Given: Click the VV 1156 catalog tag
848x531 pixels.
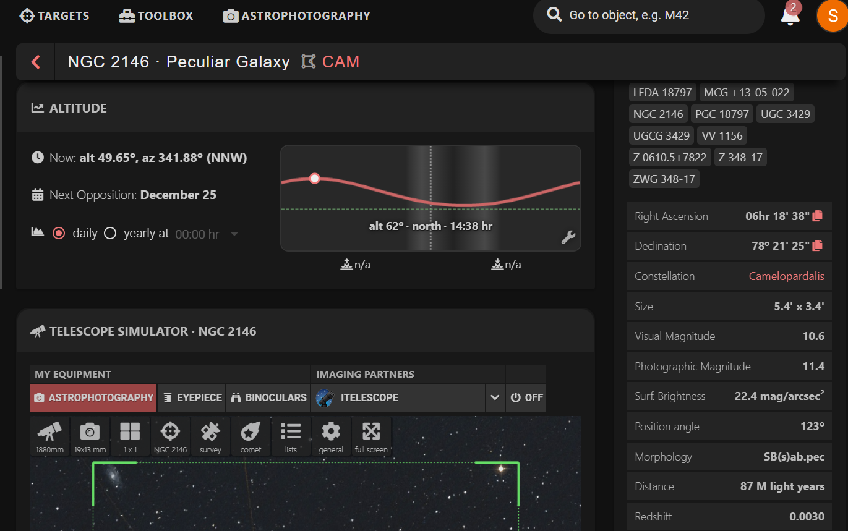Looking at the screenshot, I should pos(722,136).
